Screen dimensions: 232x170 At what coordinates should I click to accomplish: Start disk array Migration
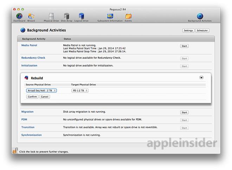point(184,112)
